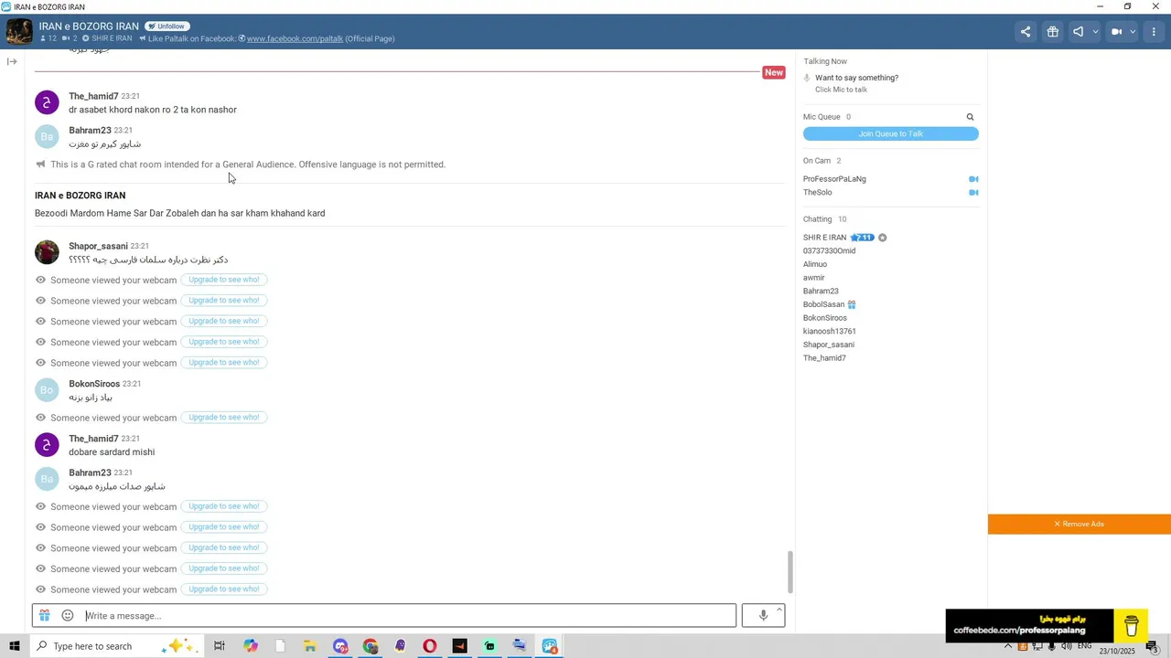Select TheSolo in On Cam list
Viewport: 1171px width, 658px height.
click(818, 193)
